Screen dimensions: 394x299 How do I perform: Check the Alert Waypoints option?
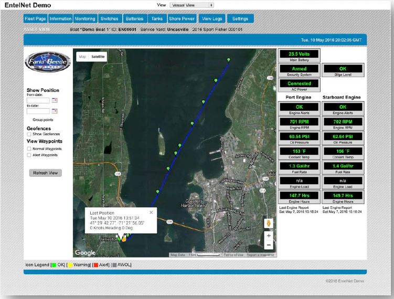29,155
